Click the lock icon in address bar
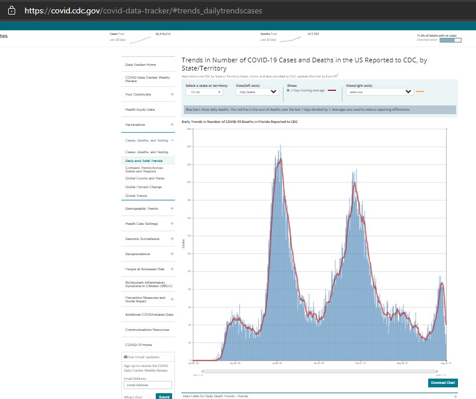476x399 pixels. 12,10
